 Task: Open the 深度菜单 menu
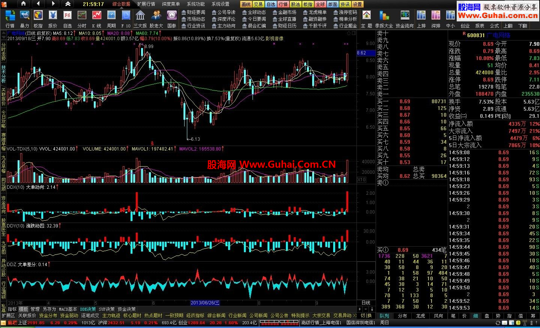[x=171, y=4]
